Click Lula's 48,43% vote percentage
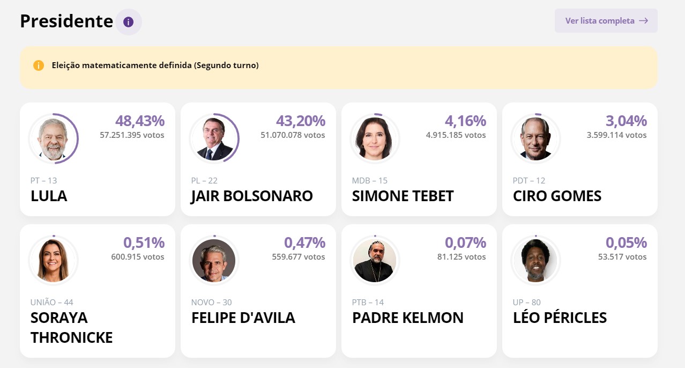This screenshot has width=685, height=368. point(140,121)
